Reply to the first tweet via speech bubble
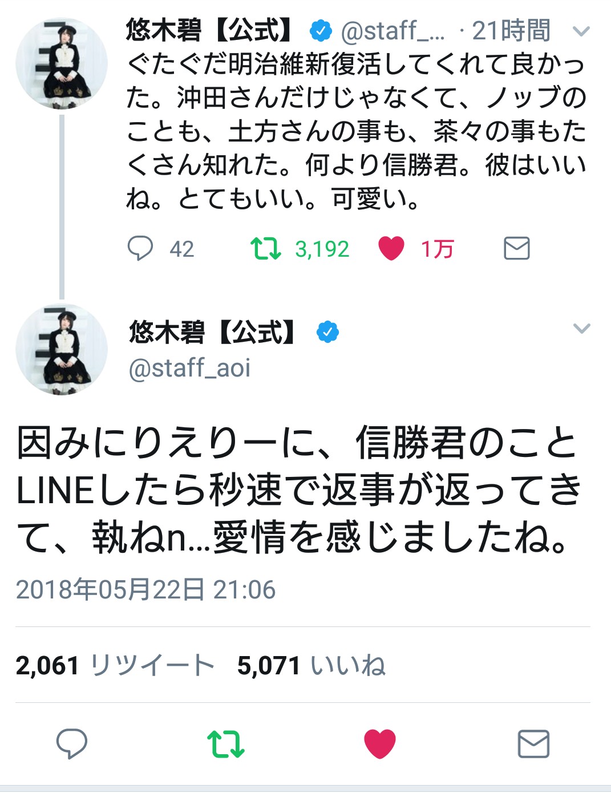Viewport: 611px width, 793px height. point(140,249)
